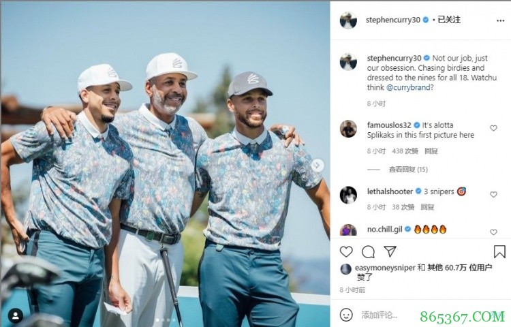The image size is (511, 327).
Task: Reply to lethalshooter's comment via 回复
Action: 427,207
